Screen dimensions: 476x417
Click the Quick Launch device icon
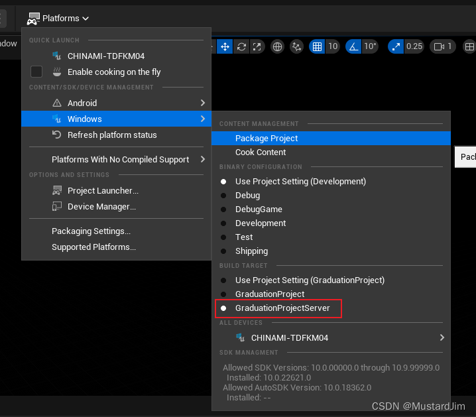coord(57,56)
